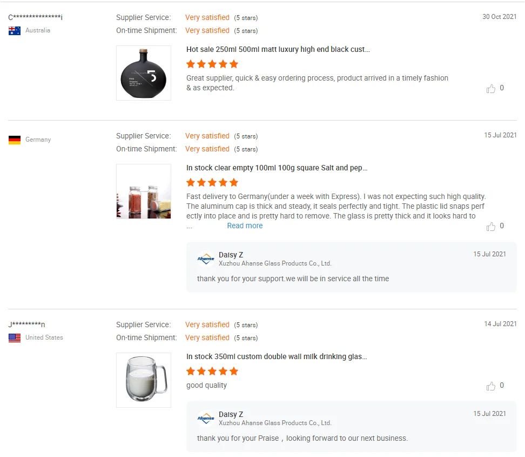Viewport: 525px width, 457px height.
Task: Click the United States flag icon
Action: pyautogui.click(x=15, y=338)
